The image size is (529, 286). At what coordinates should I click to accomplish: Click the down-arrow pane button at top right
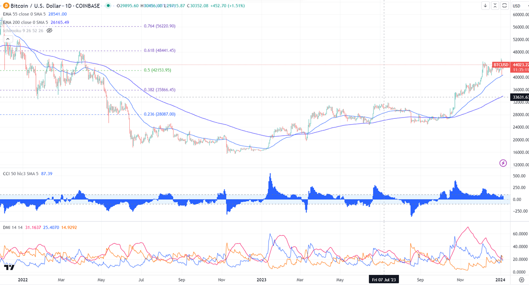485,5
